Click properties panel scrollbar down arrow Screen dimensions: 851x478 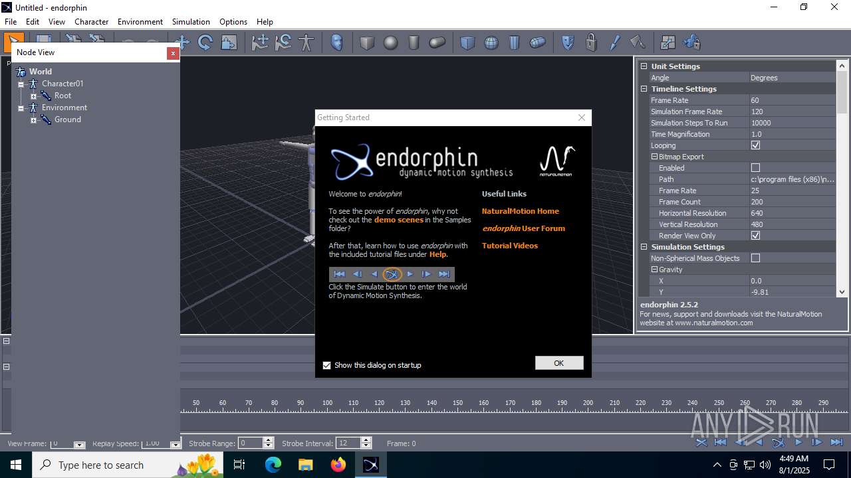coord(842,291)
